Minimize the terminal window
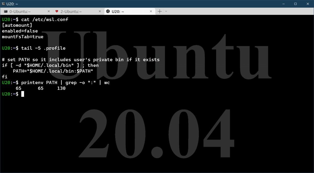Image resolution: width=314 pixels, height=173 pixels. point(284,4)
